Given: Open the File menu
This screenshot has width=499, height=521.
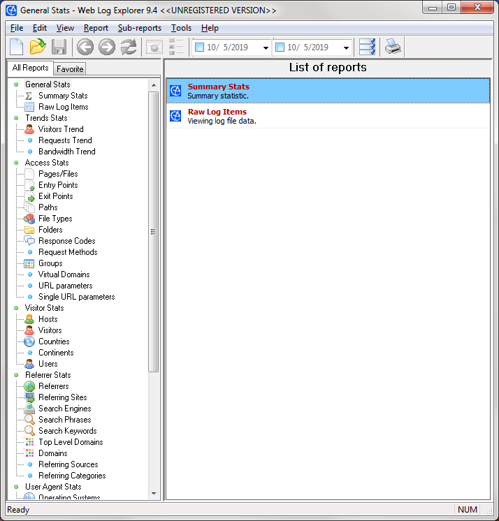Looking at the screenshot, I should [x=17, y=28].
